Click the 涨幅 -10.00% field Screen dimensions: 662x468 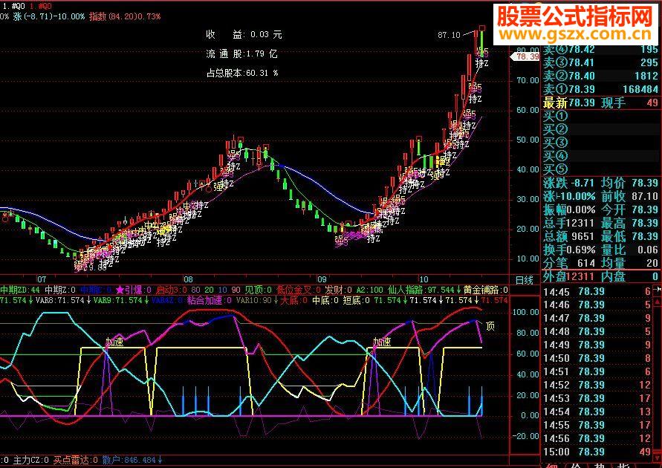[569, 196]
